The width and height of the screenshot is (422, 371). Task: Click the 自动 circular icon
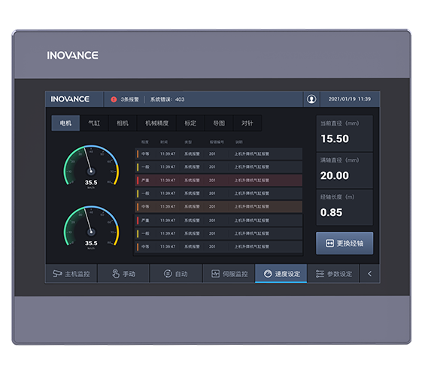click(168, 273)
